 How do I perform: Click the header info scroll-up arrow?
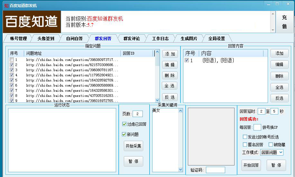point(273,14)
